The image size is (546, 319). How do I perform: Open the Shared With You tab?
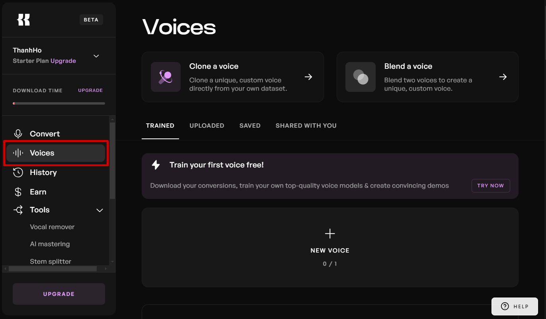[x=306, y=126]
